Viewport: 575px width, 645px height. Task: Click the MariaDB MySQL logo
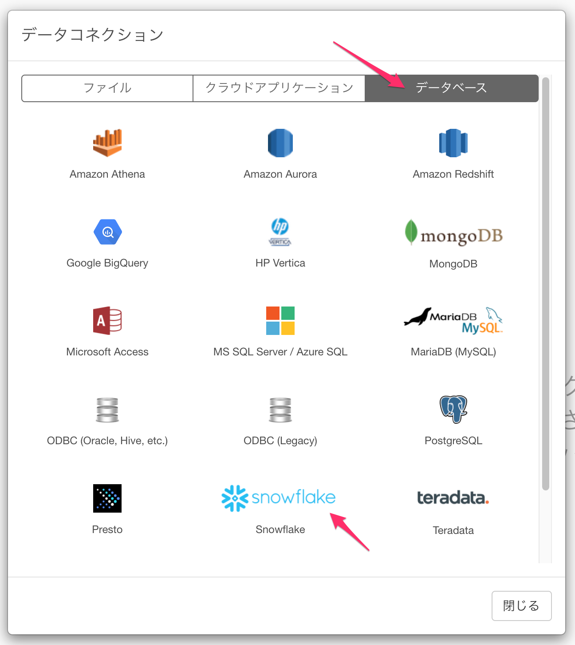click(x=453, y=321)
